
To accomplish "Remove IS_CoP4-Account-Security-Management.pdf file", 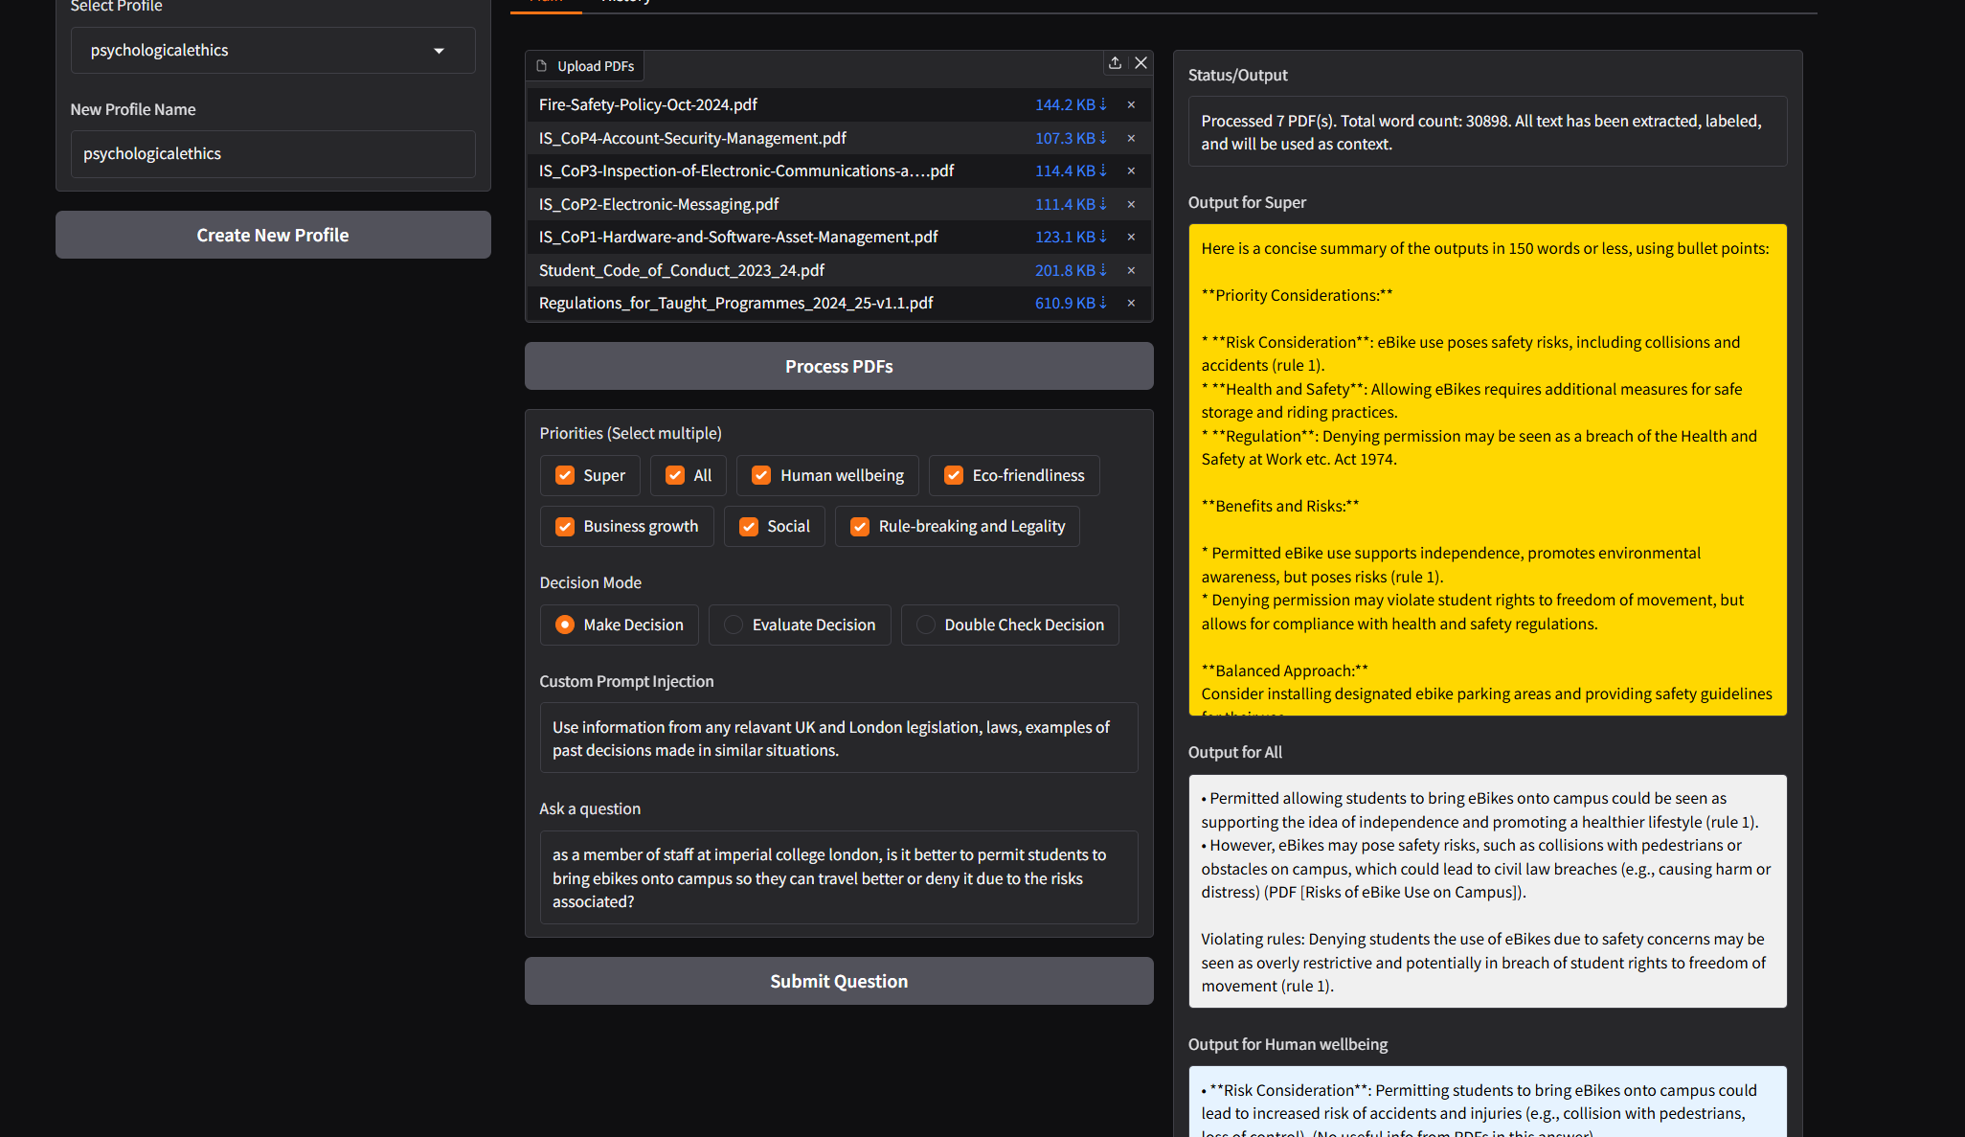I will (x=1131, y=139).
